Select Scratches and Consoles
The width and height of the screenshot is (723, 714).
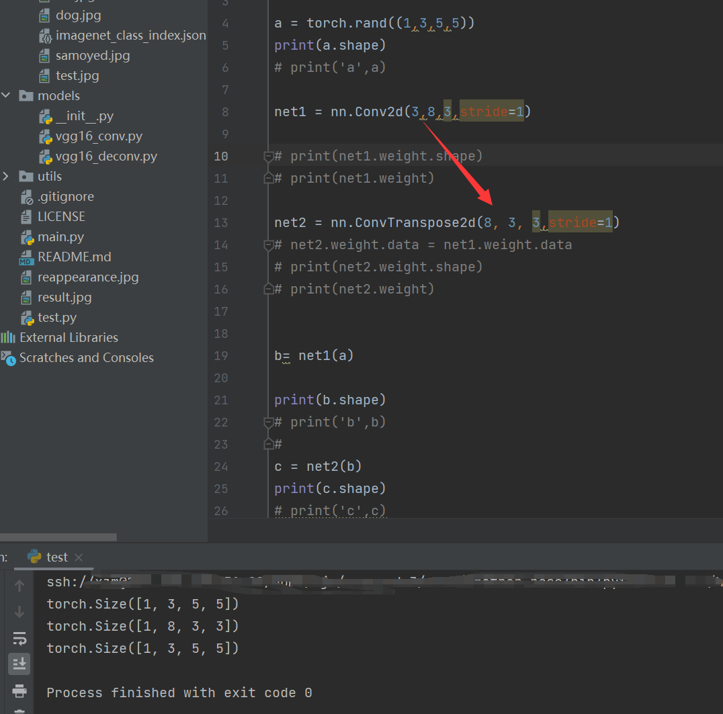(86, 357)
